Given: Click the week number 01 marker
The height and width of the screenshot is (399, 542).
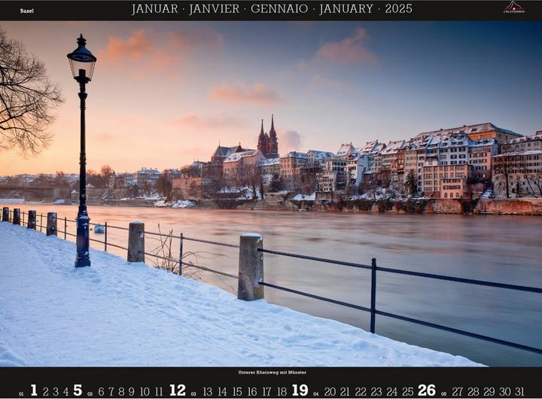Looking at the screenshot, I should (x=21, y=394).
